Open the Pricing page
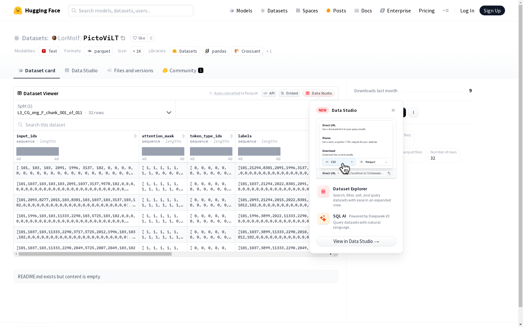This screenshot has height=327, width=523. point(427,10)
